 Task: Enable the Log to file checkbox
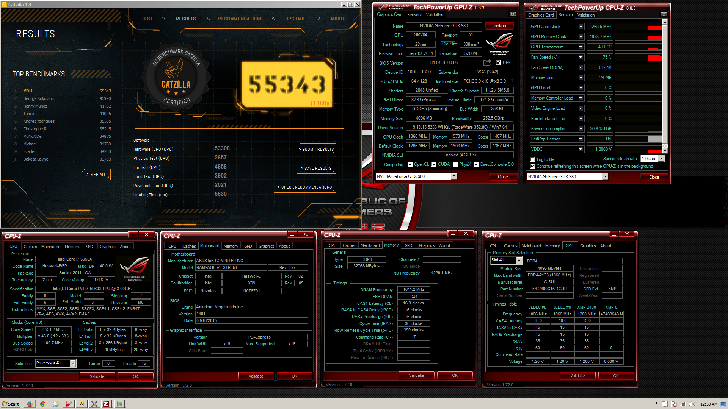[533, 159]
